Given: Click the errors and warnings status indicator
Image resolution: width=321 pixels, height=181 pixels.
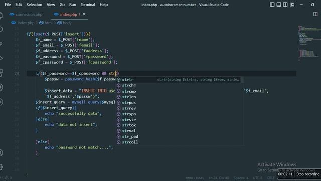Looking at the screenshot, I should (6, 177).
